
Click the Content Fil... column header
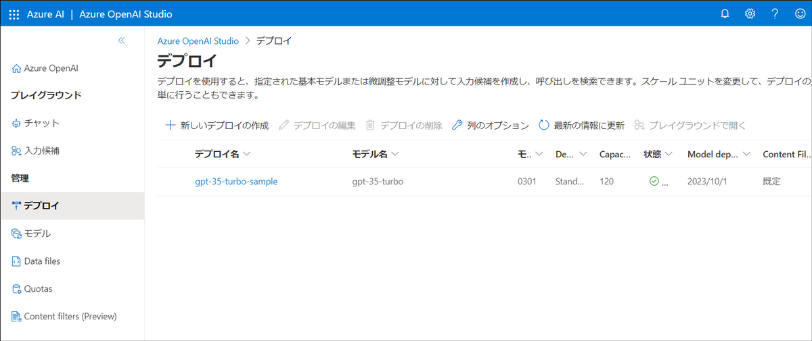pyautogui.click(x=787, y=155)
